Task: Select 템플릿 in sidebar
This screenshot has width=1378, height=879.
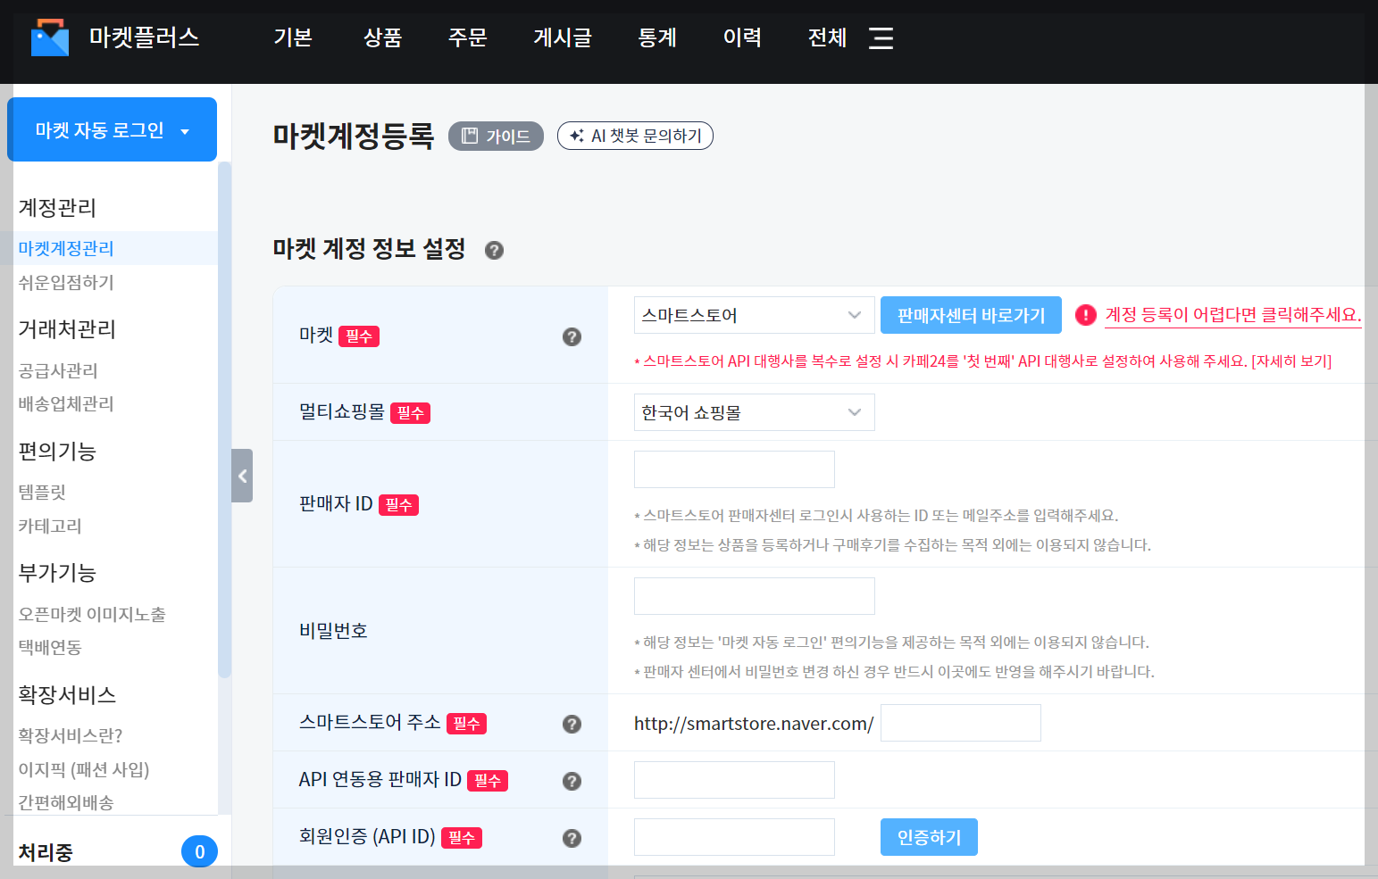Action: pyautogui.click(x=42, y=492)
